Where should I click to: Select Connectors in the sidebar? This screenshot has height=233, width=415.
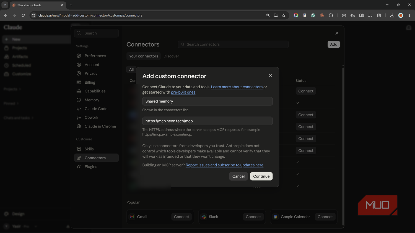96,158
